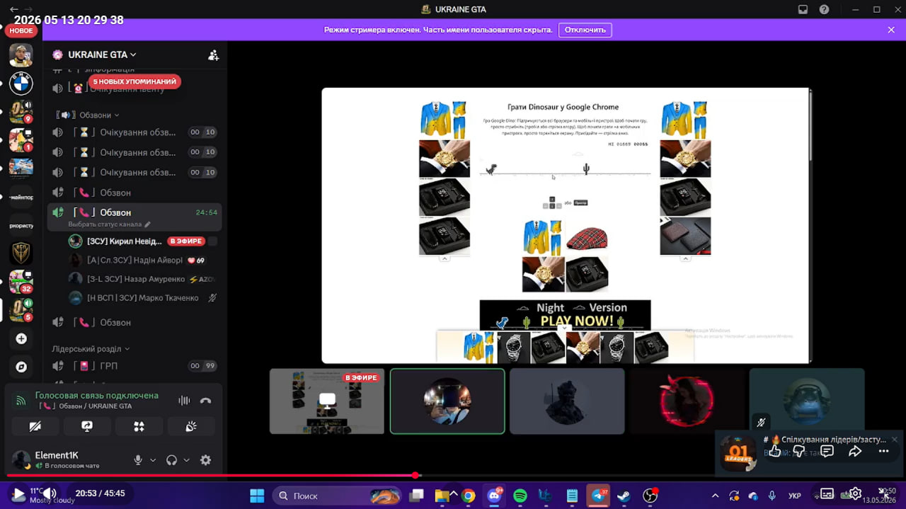The image size is (906, 509).
Task: Select the green-outlined participant tile
Action: tap(447, 401)
